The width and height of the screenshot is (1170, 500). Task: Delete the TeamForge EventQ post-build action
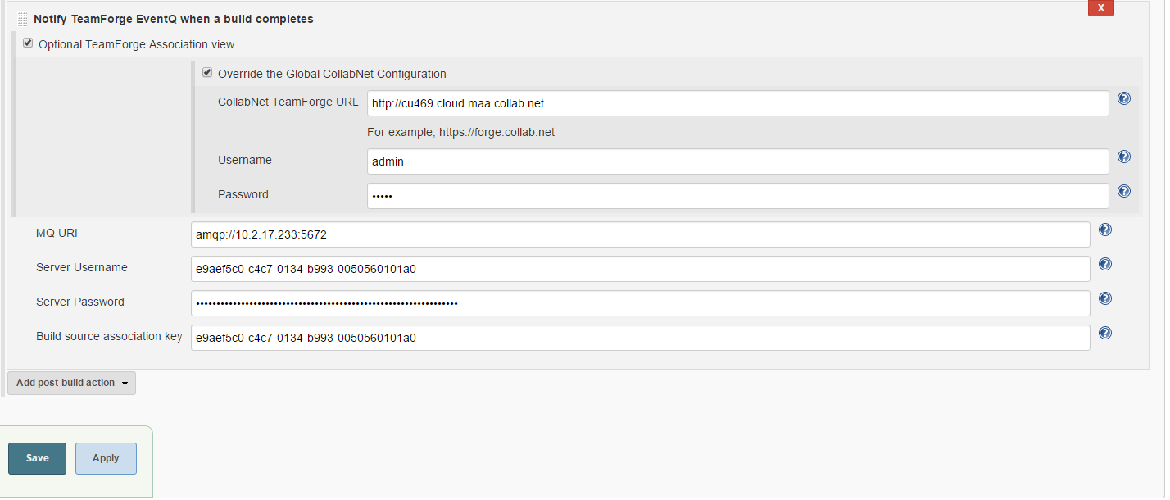coord(1100,8)
